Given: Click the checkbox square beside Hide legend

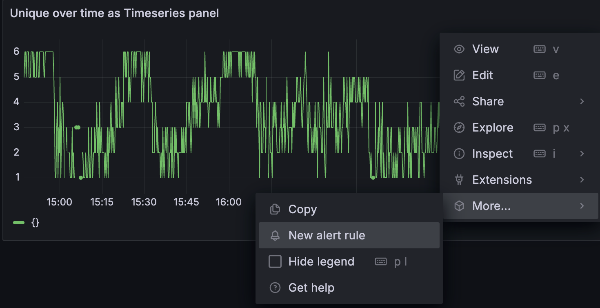Looking at the screenshot, I should pyautogui.click(x=275, y=261).
